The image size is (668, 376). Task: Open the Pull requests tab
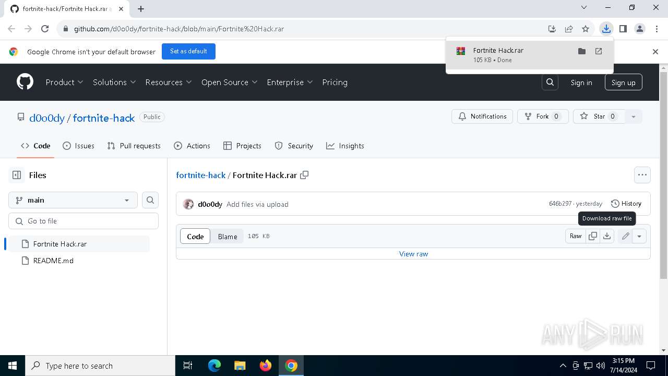coord(134,146)
